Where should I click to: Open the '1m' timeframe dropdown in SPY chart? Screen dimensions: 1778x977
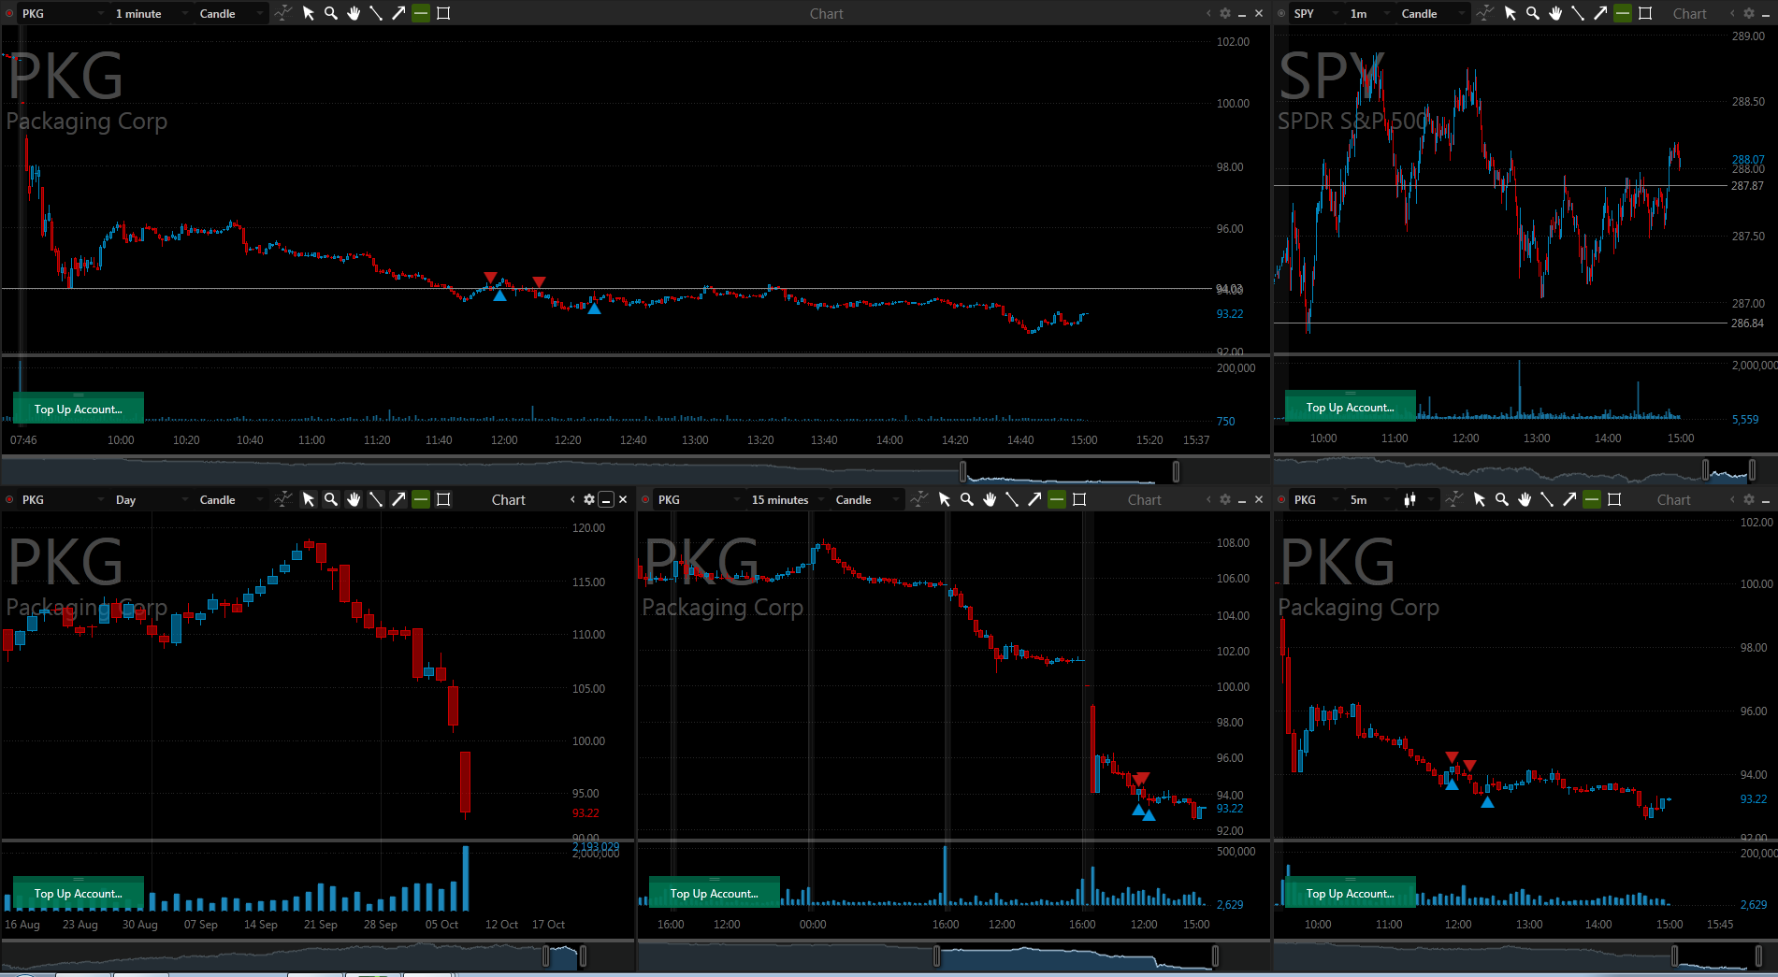pos(1370,13)
